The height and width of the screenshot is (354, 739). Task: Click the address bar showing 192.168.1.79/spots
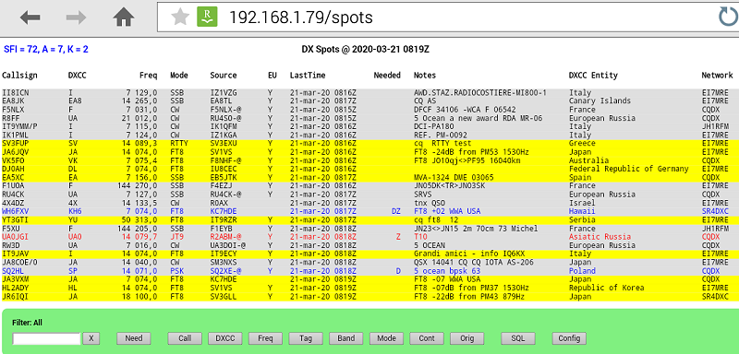pos(433,18)
